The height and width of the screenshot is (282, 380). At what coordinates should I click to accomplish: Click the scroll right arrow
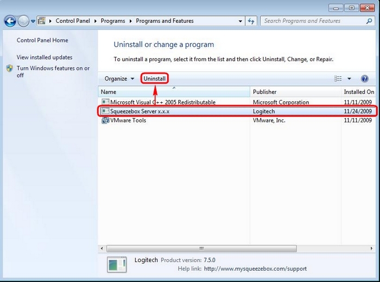pyautogui.click(x=371, y=248)
